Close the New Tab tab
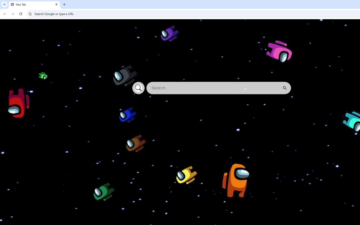The height and width of the screenshot is (225, 360). click(x=56, y=4)
